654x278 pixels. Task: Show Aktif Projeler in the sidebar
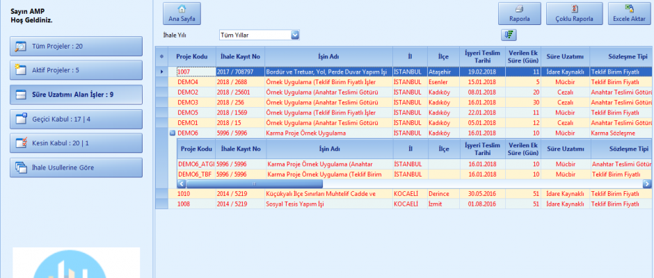77,70
